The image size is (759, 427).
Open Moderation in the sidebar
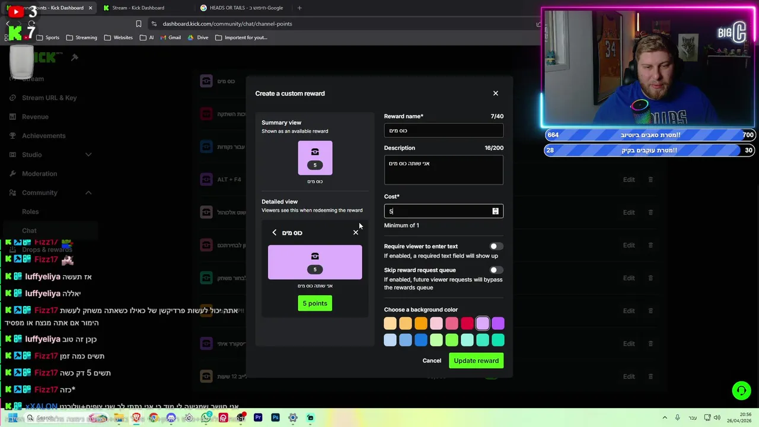[x=40, y=174]
